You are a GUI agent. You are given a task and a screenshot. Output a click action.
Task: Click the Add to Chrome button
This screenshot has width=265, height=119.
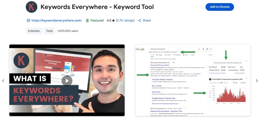coord(219,7)
